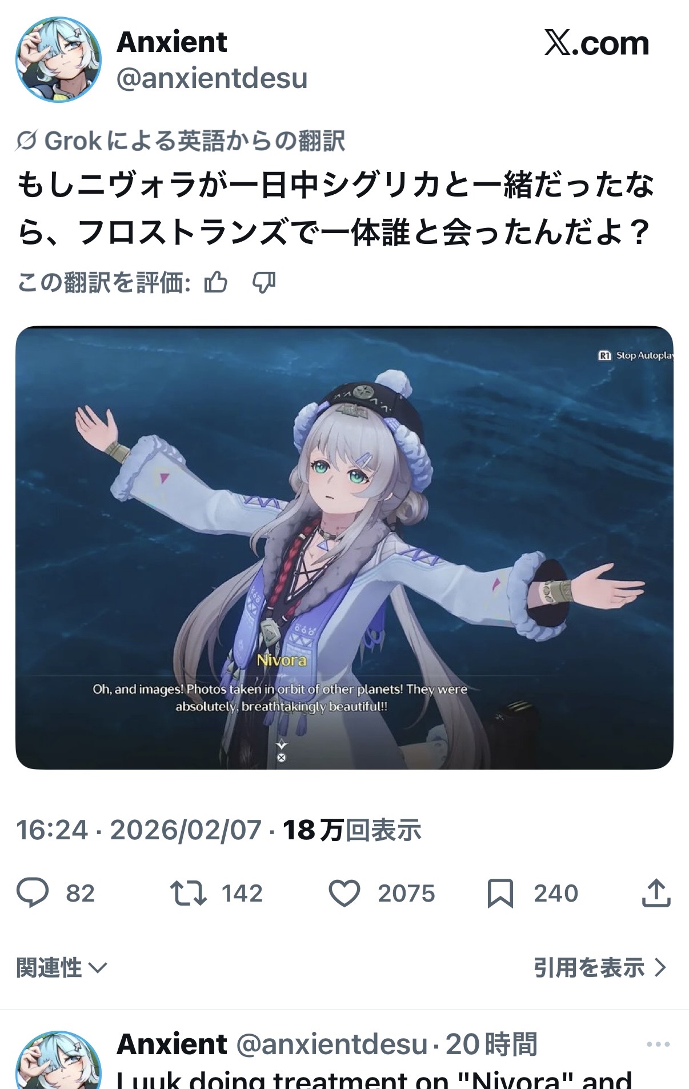
Task: Open three-dot menu on reply post
Action: [658, 1044]
